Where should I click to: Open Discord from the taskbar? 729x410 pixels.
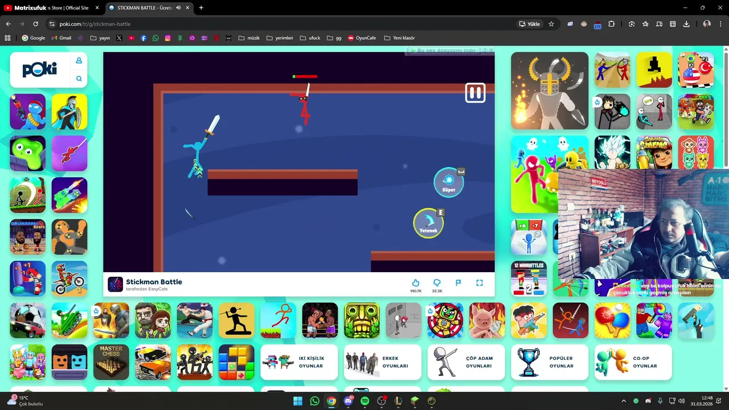tap(349, 401)
